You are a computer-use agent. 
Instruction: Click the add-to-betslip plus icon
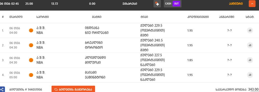(x=157, y=4)
